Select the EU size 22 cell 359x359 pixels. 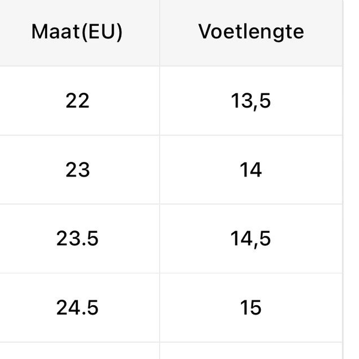[x=77, y=101]
